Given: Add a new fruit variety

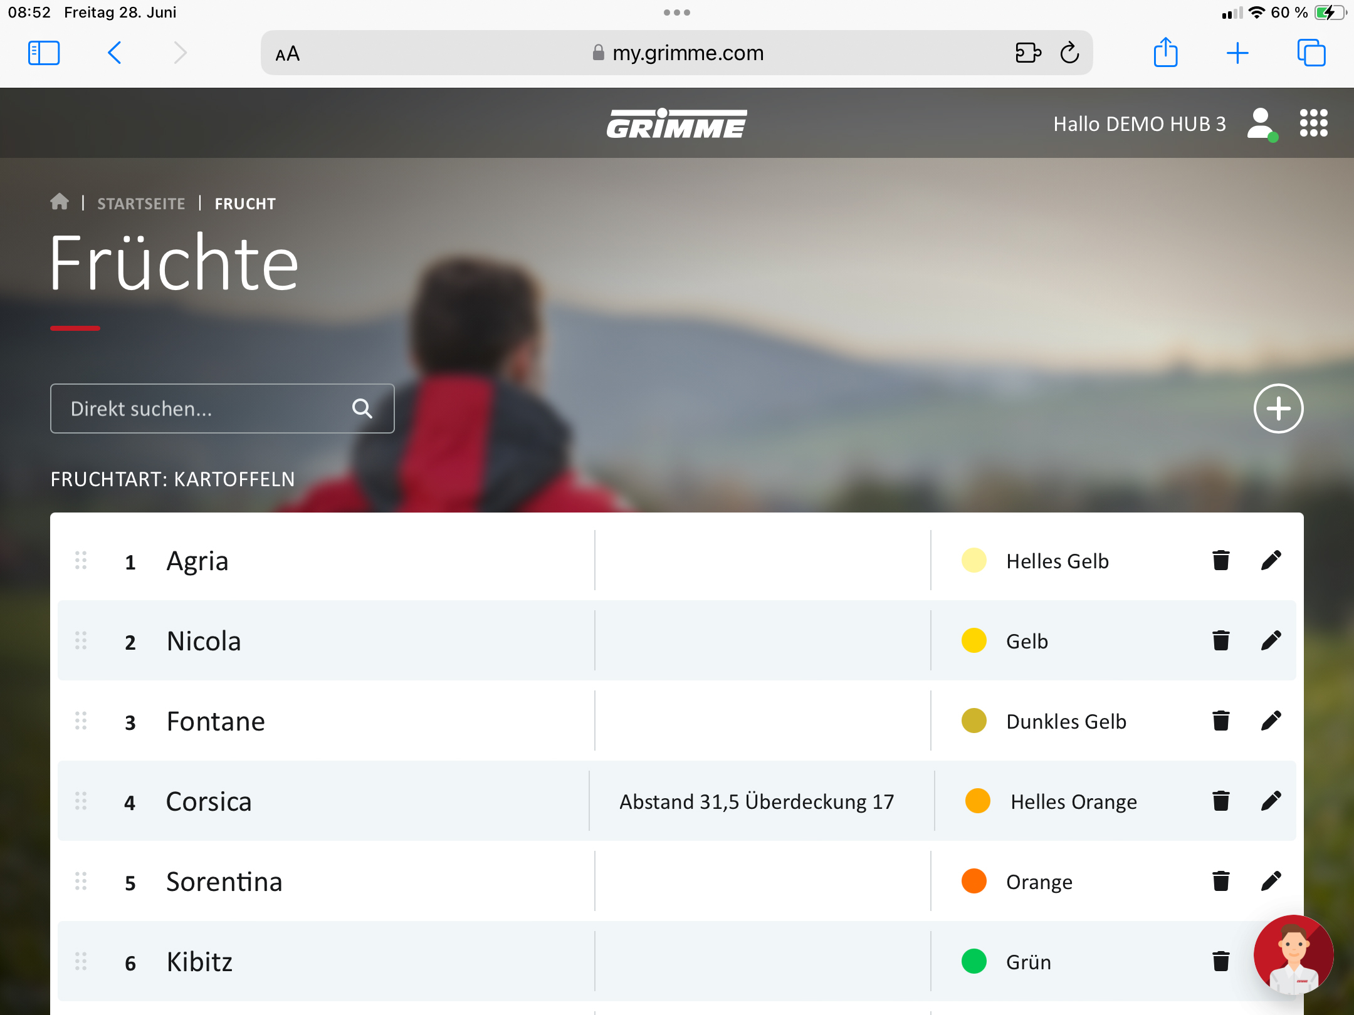Looking at the screenshot, I should pyautogui.click(x=1278, y=409).
